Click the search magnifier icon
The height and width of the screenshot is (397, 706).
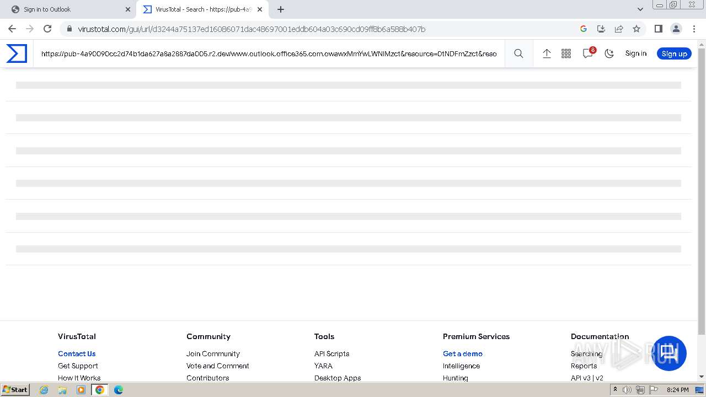[518, 53]
